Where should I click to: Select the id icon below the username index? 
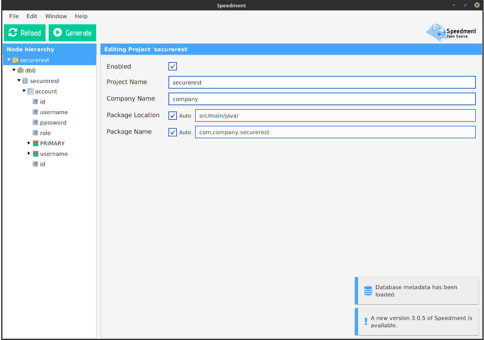pyautogui.click(x=36, y=164)
